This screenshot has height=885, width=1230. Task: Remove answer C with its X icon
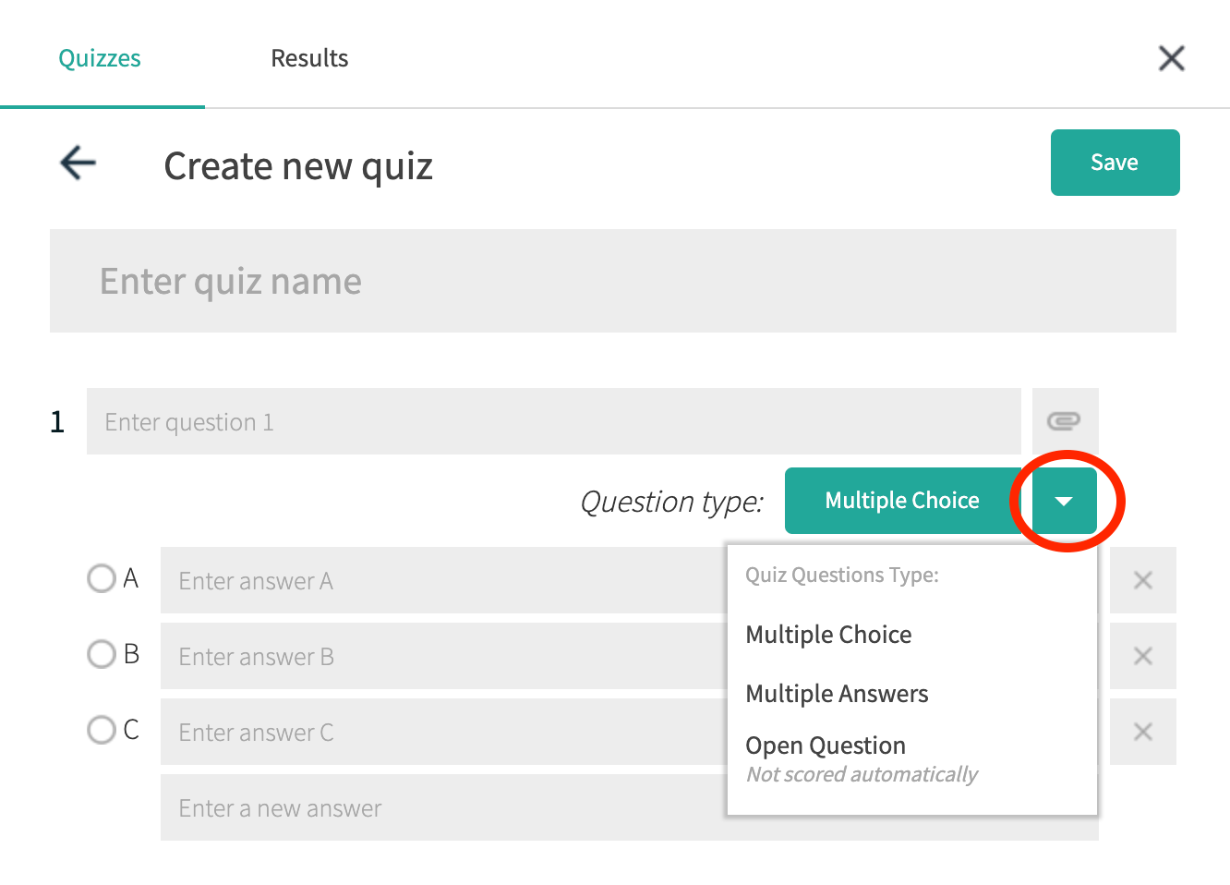click(x=1142, y=732)
